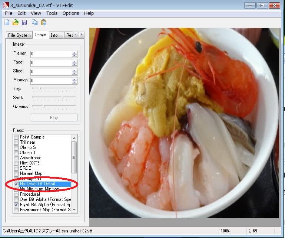Click the Mipmap spinner arrows
285x238 pixels.
click(74, 81)
